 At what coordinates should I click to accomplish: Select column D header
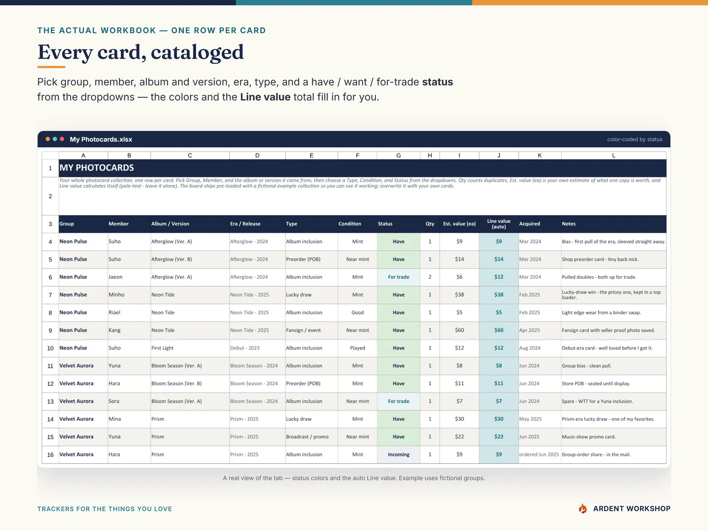tap(258, 155)
